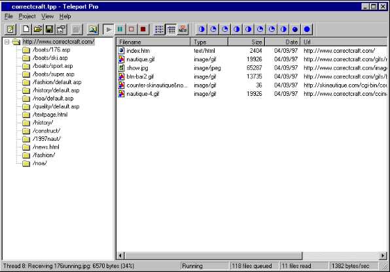Click the horizontal scrollbar right arrow
The width and height of the screenshot is (390, 272).
click(x=383, y=256)
